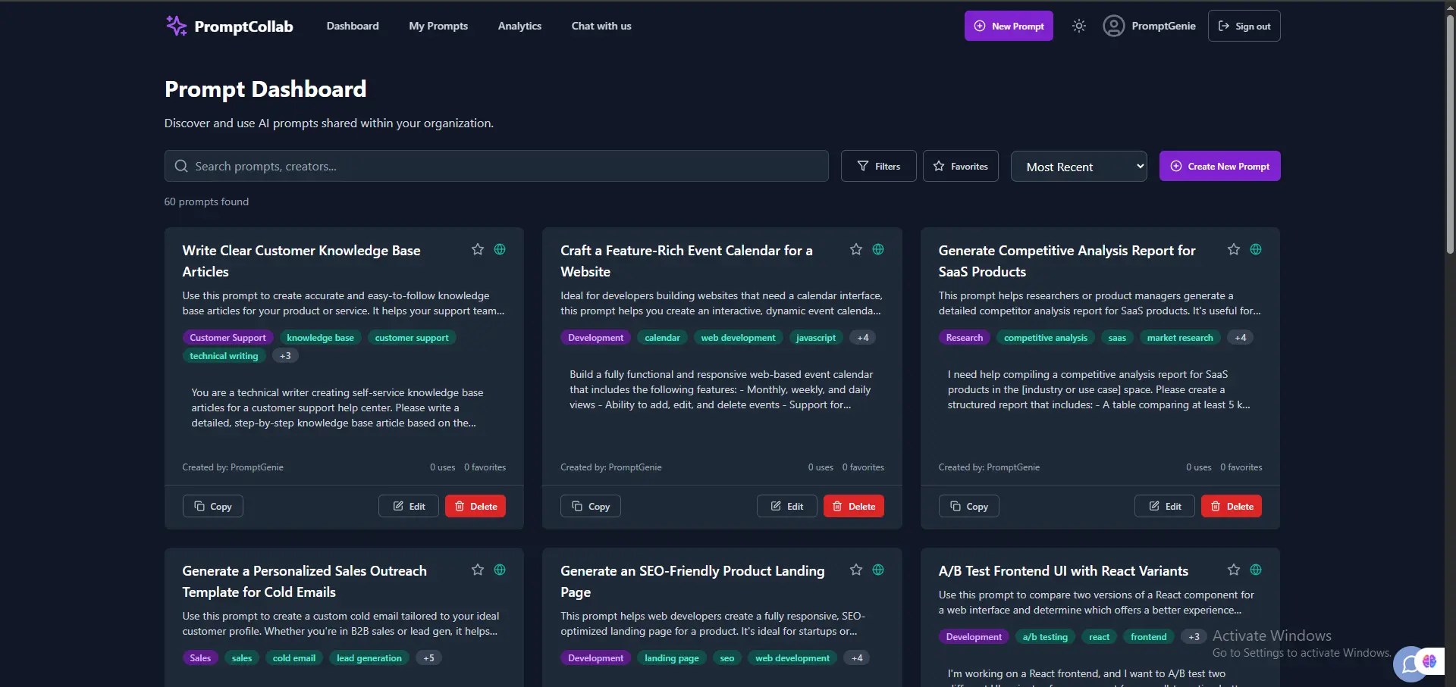1456x687 pixels.
Task: Click the Research category tag
Action: [x=965, y=338]
